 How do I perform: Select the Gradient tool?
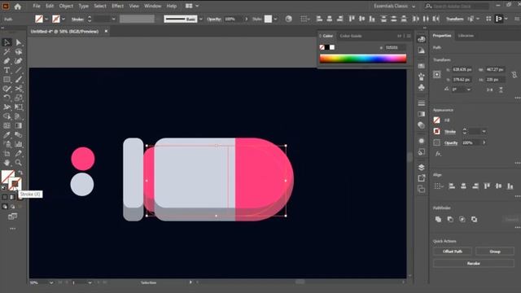tap(18, 126)
